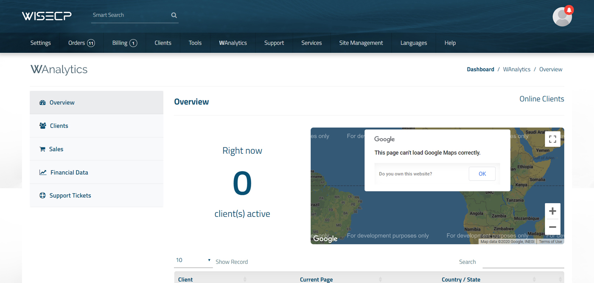The image size is (594, 283).
Task: Open the Languages menu
Action: pyautogui.click(x=414, y=43)
